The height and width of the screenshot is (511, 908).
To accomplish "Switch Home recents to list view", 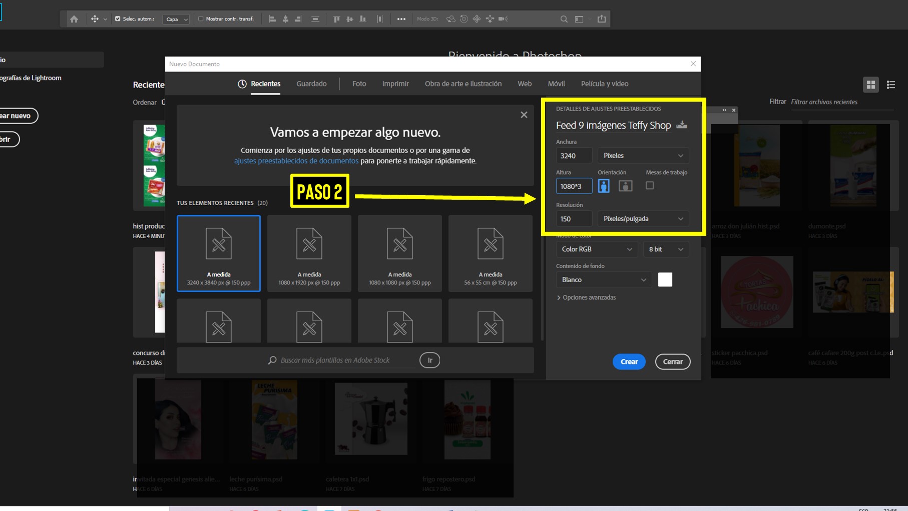I will click(x=891, y=85).
